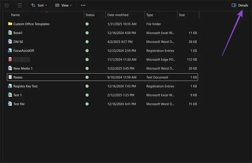
Task: Toggle the Details pane button
Action: pos(240,5)
